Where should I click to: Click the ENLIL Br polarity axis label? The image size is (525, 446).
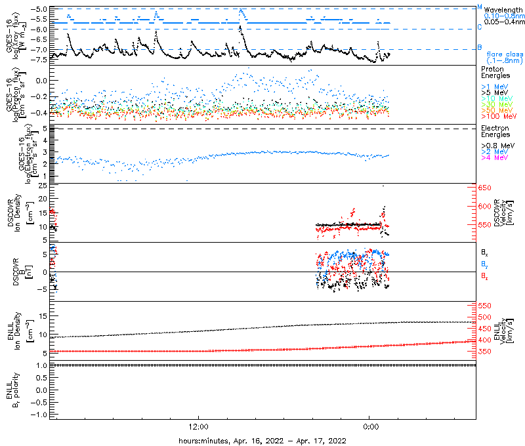(12, 390)
